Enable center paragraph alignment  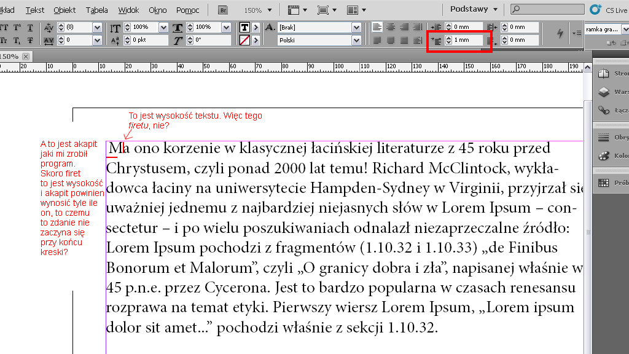click(x=391, y=27)
